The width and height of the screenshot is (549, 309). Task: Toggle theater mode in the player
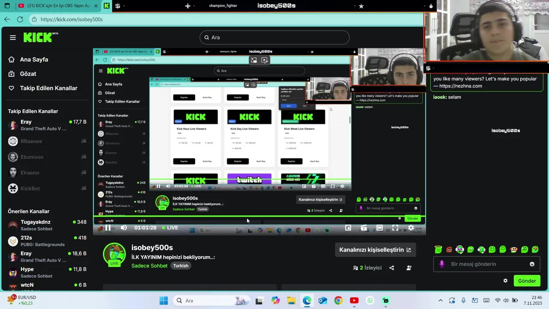(380, 228)
